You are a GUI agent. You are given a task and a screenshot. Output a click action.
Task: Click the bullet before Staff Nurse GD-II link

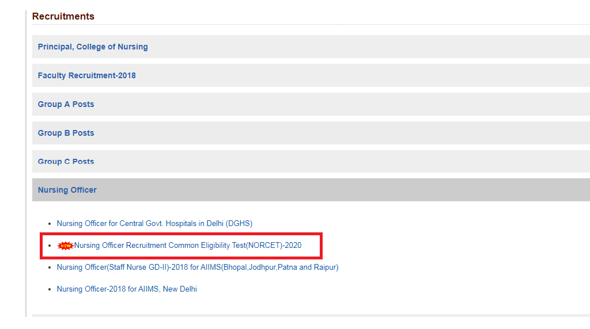50,267
